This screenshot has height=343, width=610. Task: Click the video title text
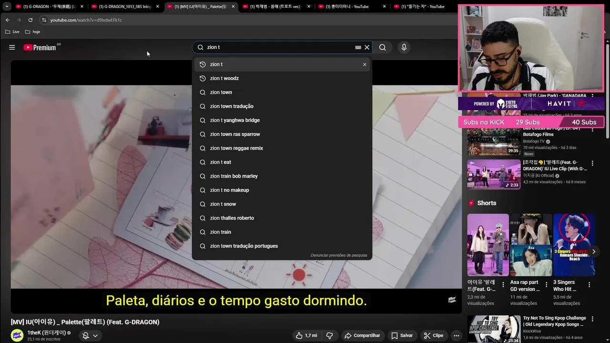[85, 322]
